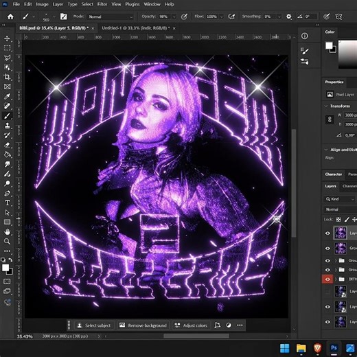Open the Plugins menu
Screen dimensions: 357x357
pyautogui.click(x=133, y=4)
